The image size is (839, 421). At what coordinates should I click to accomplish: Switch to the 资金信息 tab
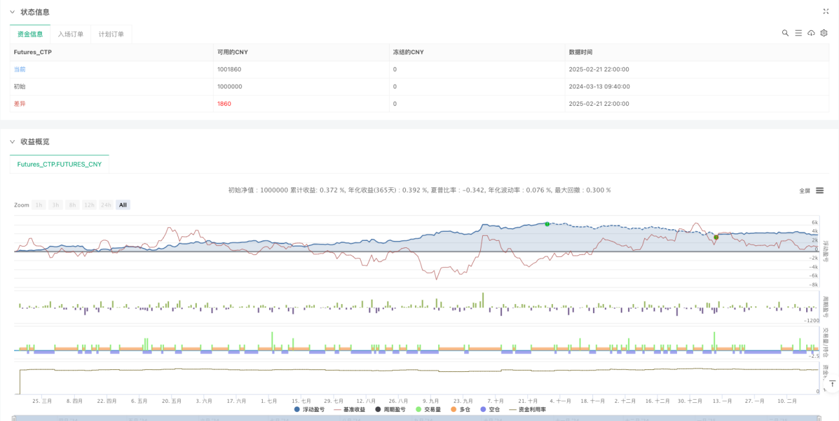[30, 34]
